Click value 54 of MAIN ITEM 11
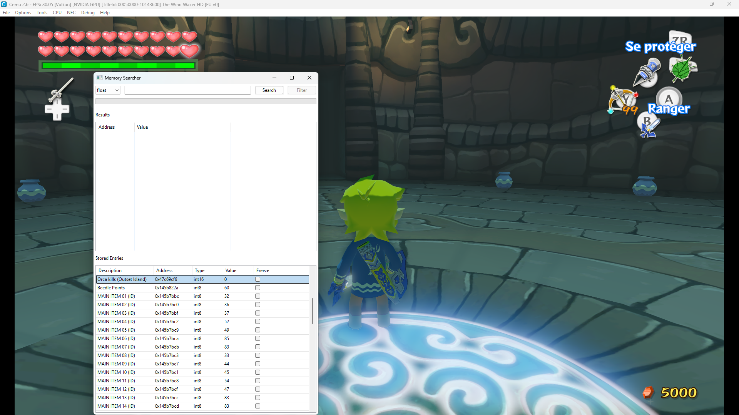This screenshot has height=415, width=739. coord(227,381)
